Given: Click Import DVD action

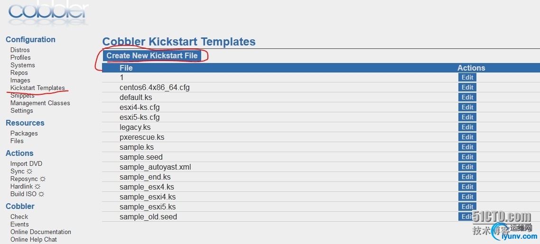Looking at the screenshot, I should [x=26, y=163].
